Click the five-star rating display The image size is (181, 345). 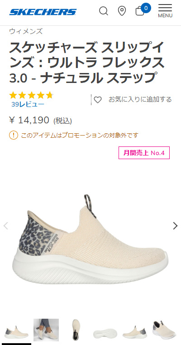(31, 95)
